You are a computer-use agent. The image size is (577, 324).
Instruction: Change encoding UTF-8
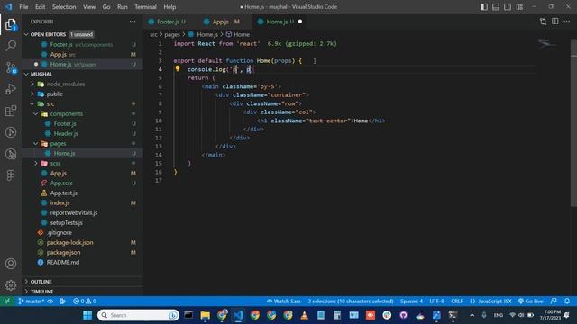(x=436, y=301)
